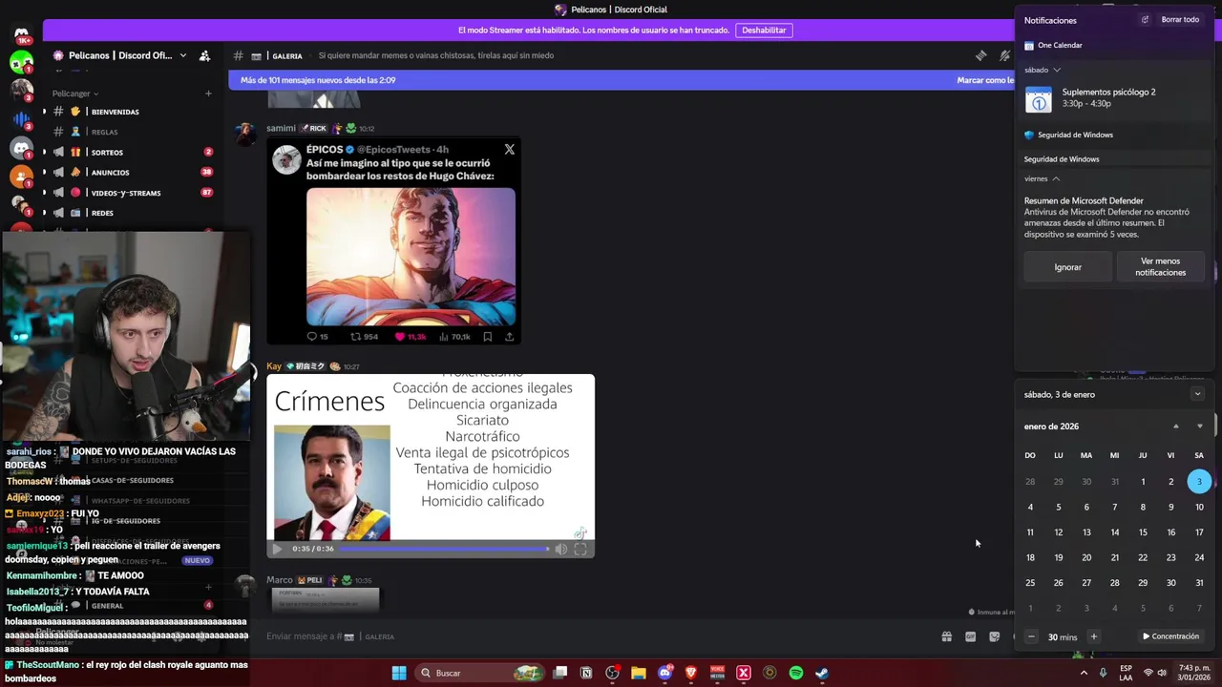Play the Crímenes video
The image size is (1222, 687).
pyautogui.click(x=277, y=549)
